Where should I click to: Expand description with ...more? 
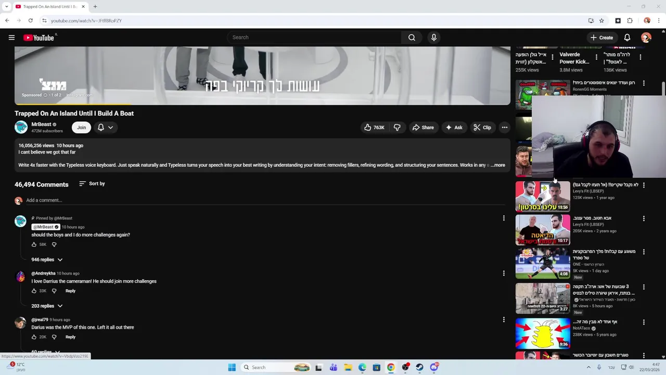pyautogui.click(x=498, y=165)
